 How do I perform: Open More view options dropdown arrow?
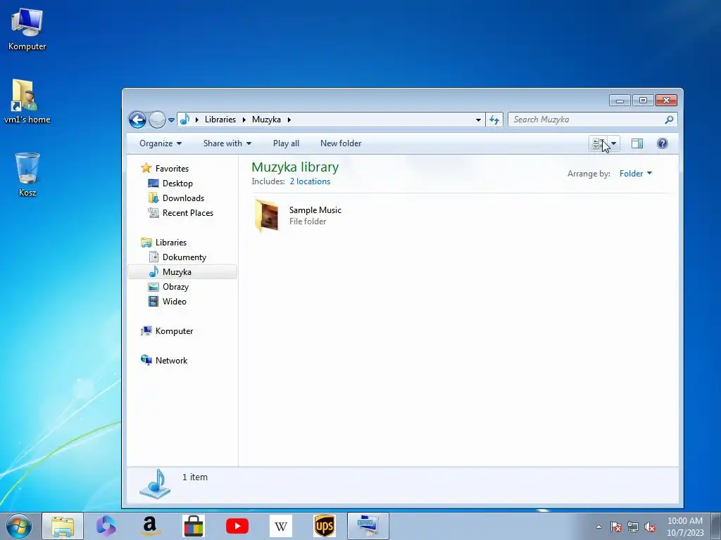coord(614,143)
